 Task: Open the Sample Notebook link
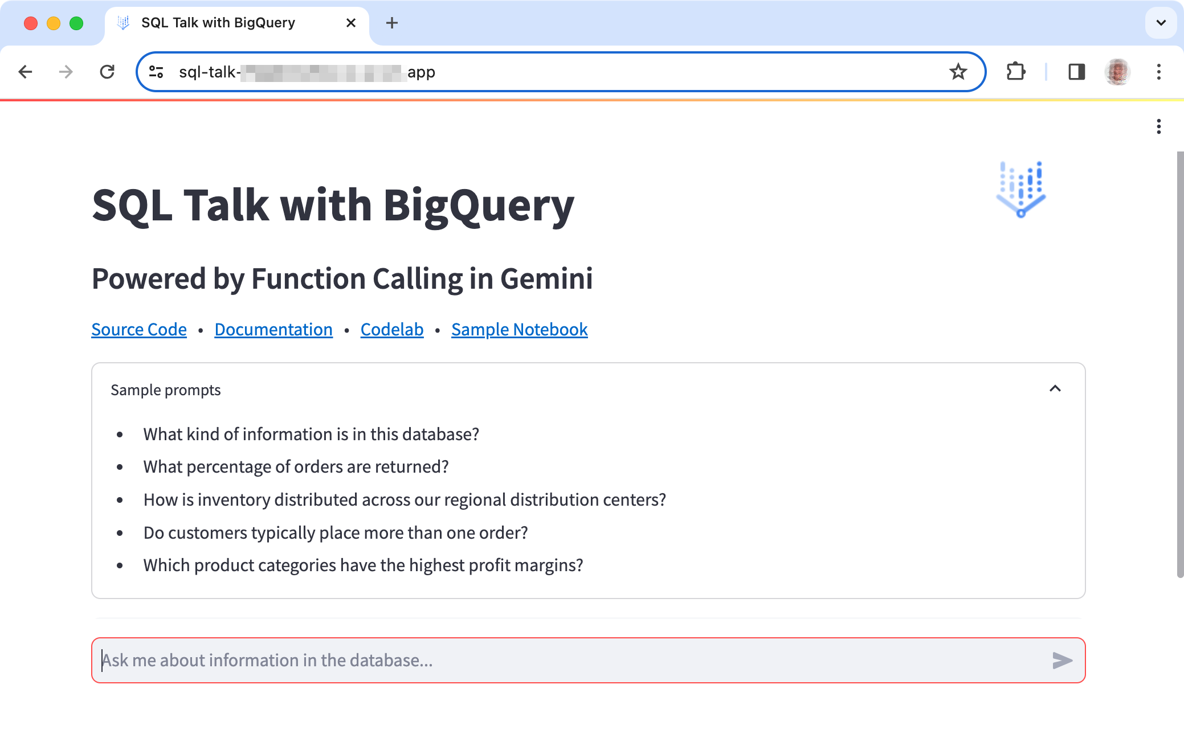[x=518, y=329]
